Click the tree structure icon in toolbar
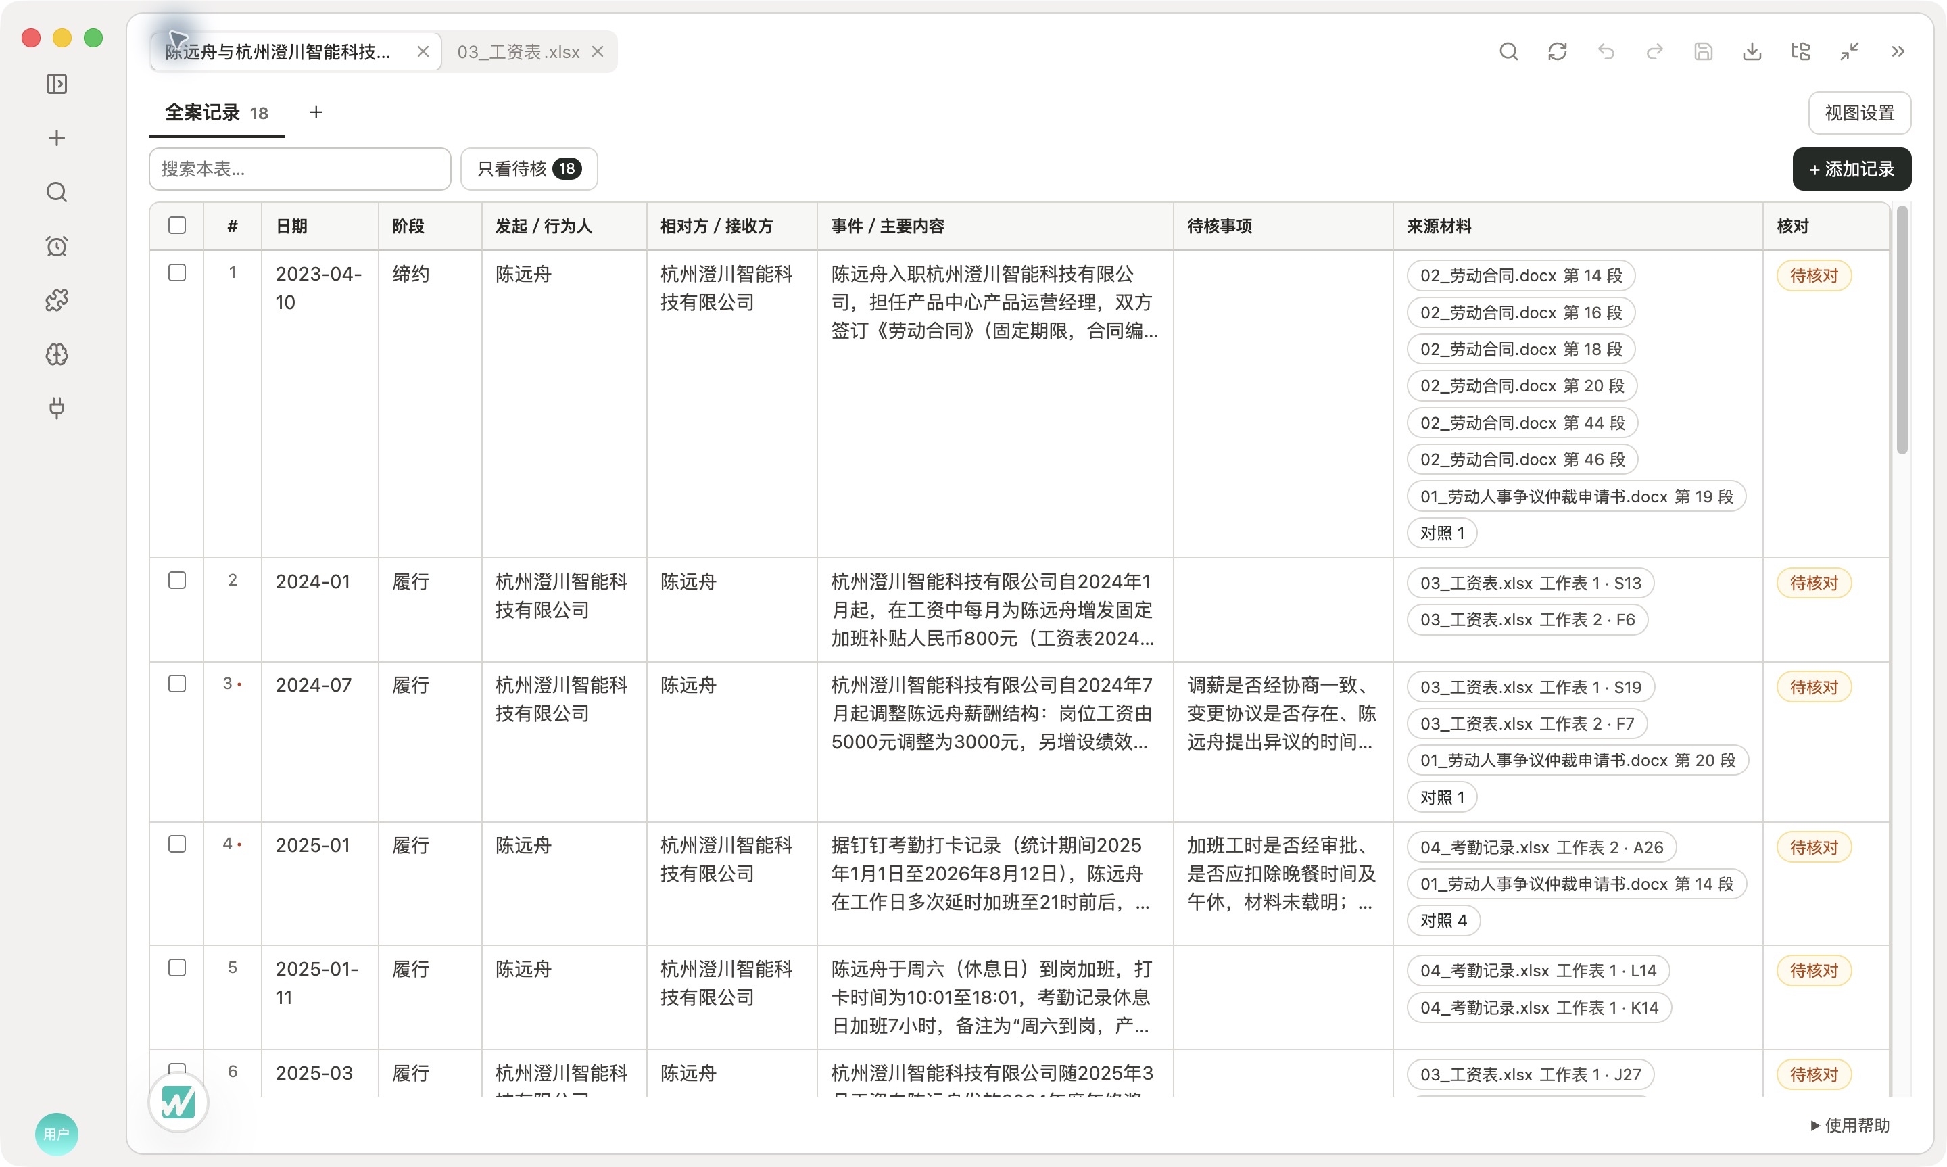Image resolution: width=1947 pixels, height=1167 pixels. 1801,52
